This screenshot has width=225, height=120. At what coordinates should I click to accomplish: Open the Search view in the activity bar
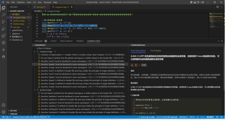[x=4, y=15]
